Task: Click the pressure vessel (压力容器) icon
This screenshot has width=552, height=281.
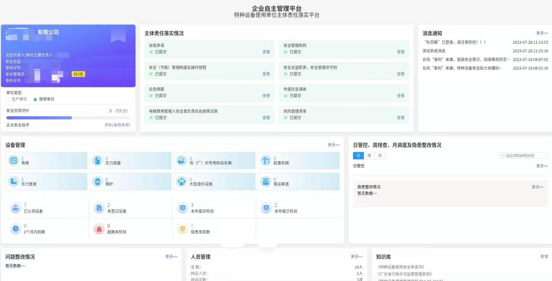Action: [97, 161]
